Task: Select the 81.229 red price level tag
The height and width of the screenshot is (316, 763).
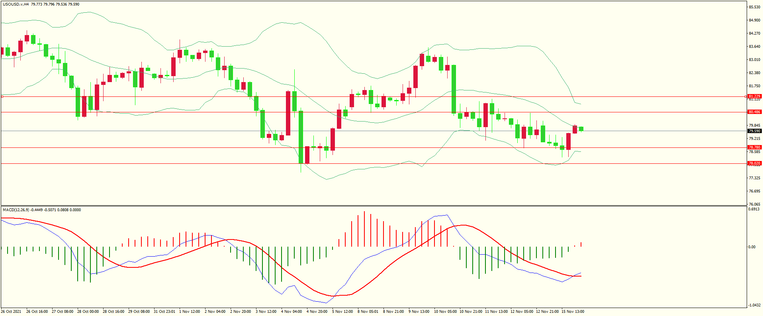Action: click(x=754, y=96)
